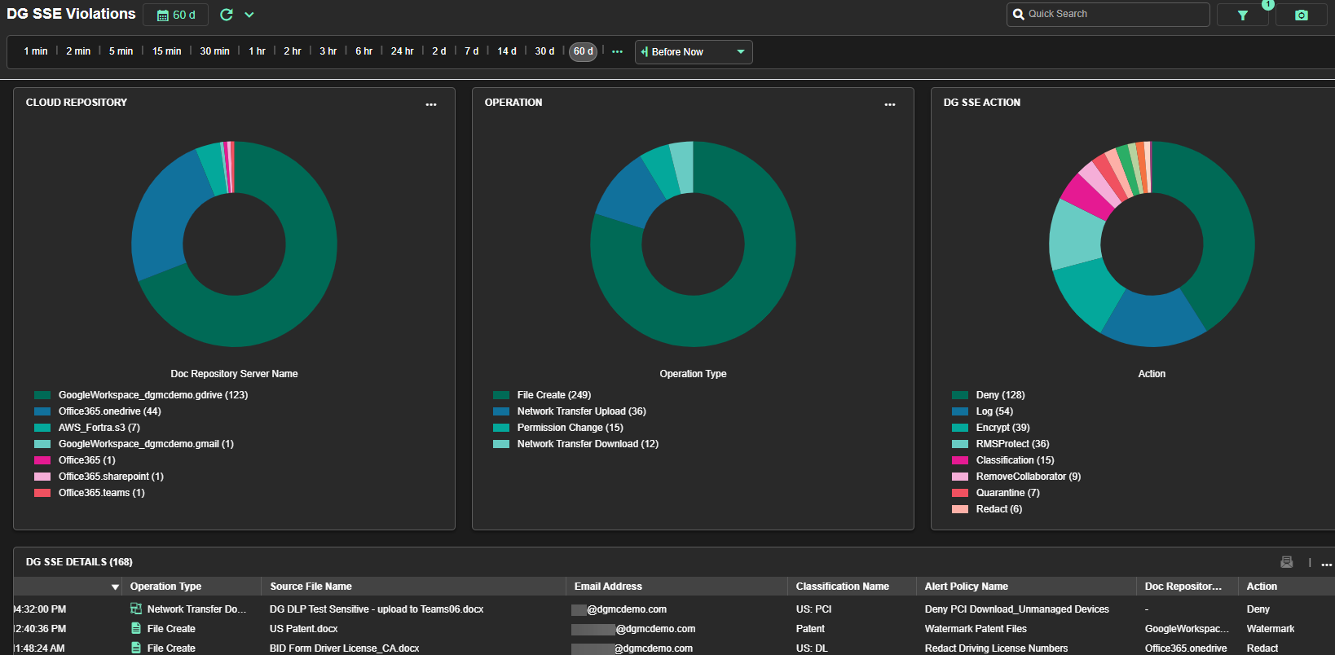Image resolution: width=1335 pixels, height=655 pixels.
Task: Show more time range options ellipsis
Action: tap(617, 51)
